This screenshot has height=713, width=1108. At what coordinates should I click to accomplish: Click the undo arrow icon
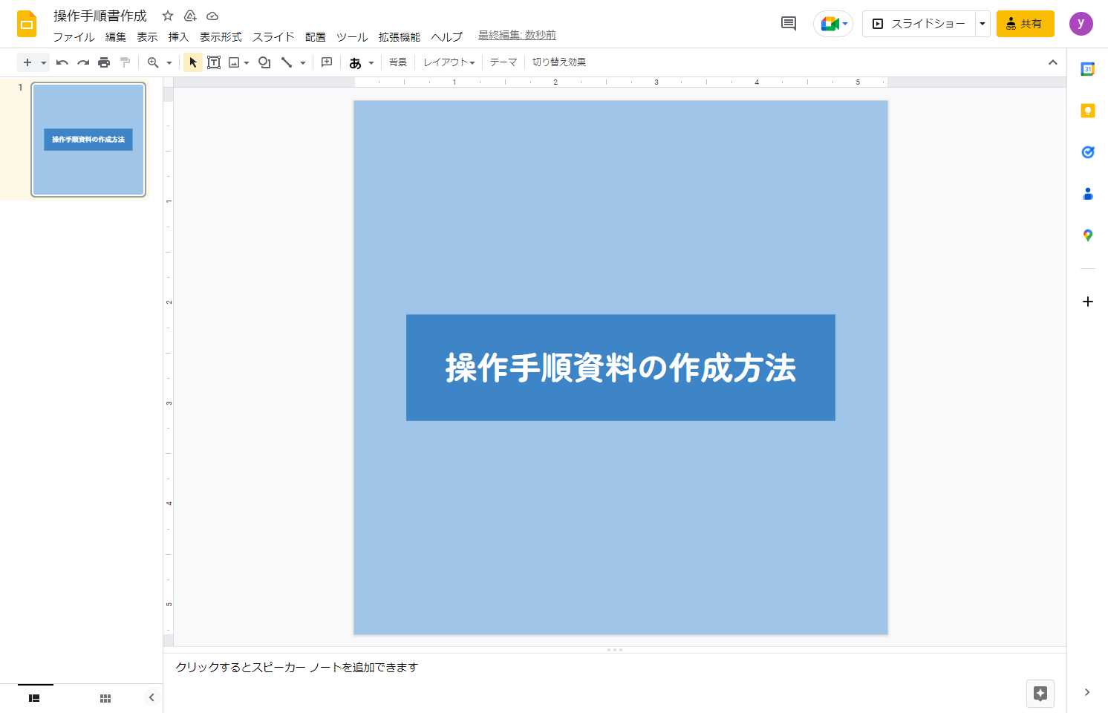[x=62, y=62]
